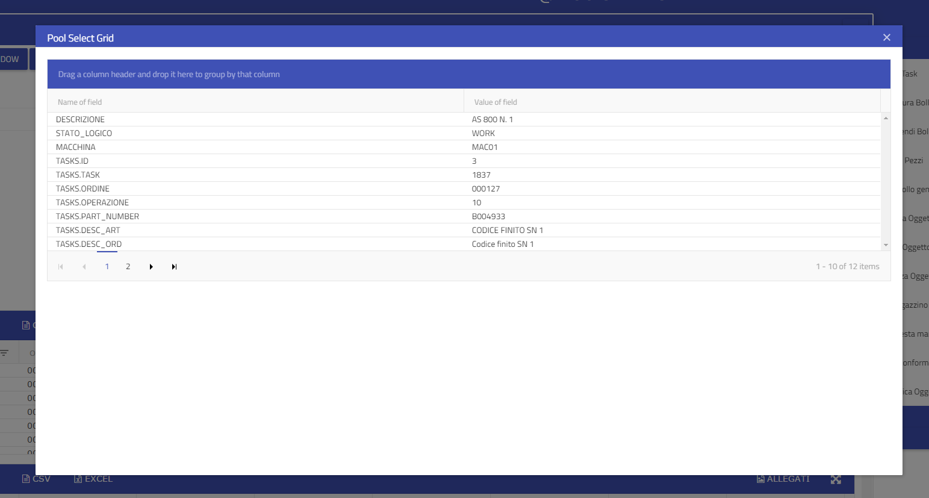Click the TASKS.ID field name cell

click(x=256, y=161)
